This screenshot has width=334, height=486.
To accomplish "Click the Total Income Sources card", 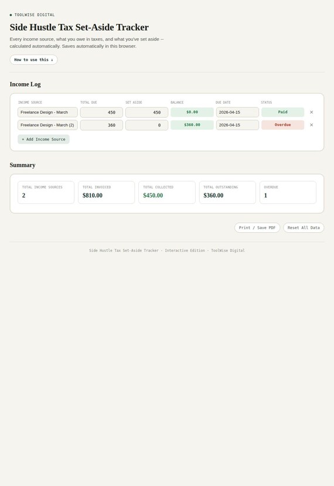I will click(46, 192).
